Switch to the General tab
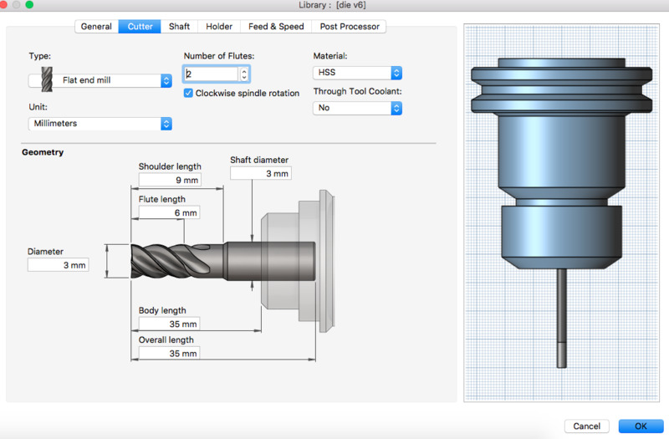This screenshot has height=439, width=669. pyautogui.click(x=96, y=26)
